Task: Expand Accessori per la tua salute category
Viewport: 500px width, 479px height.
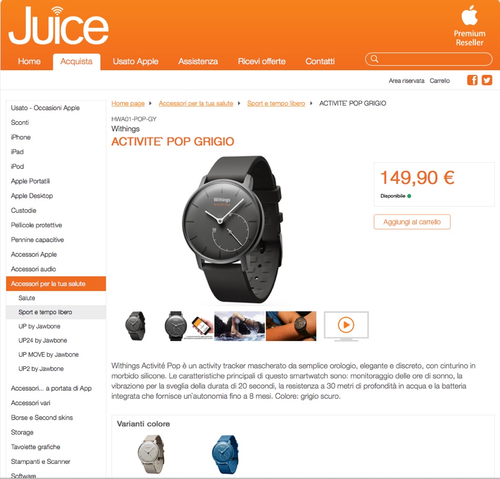Action: (56, 284)
